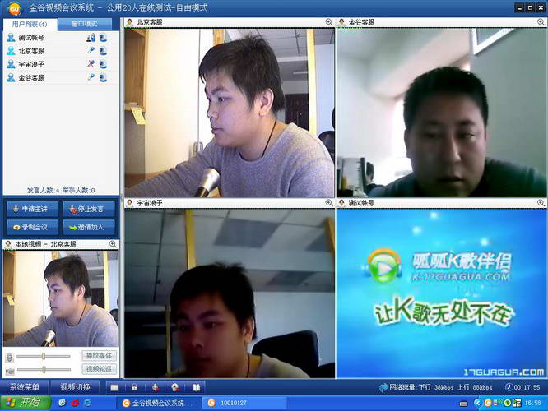Image resolution: width=548 pixels, height=411 pixels.
Task: Click the 邀请加入 button
Action: point(89,227)
